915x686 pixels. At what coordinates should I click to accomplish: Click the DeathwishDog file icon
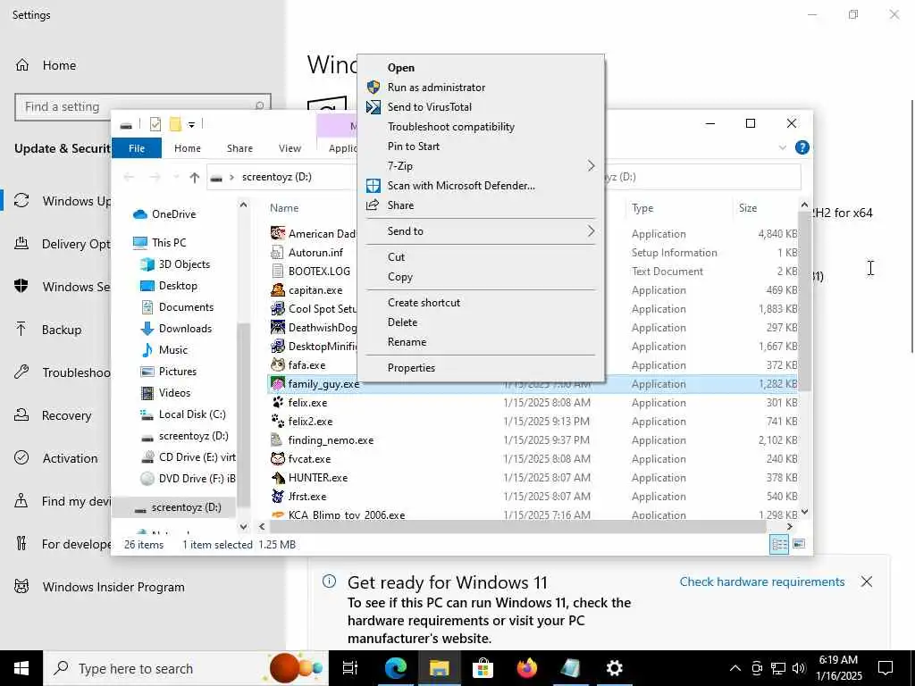[x=278, y=327]
